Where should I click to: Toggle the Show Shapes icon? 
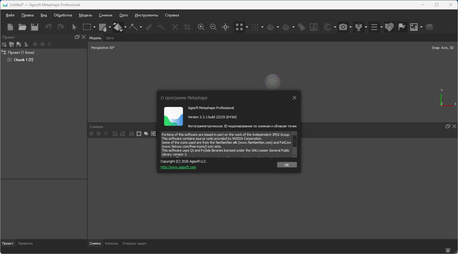[389, 27]
